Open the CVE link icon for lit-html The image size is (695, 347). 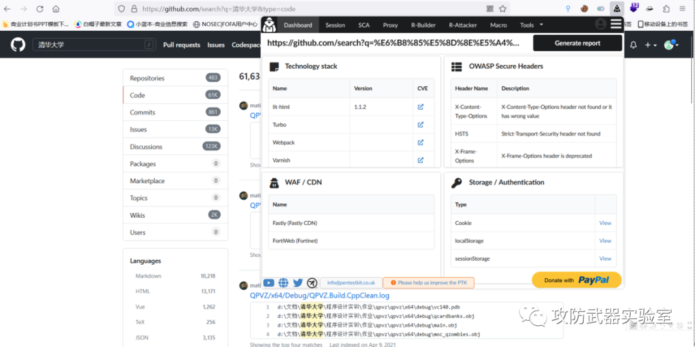tap(421, 107)
